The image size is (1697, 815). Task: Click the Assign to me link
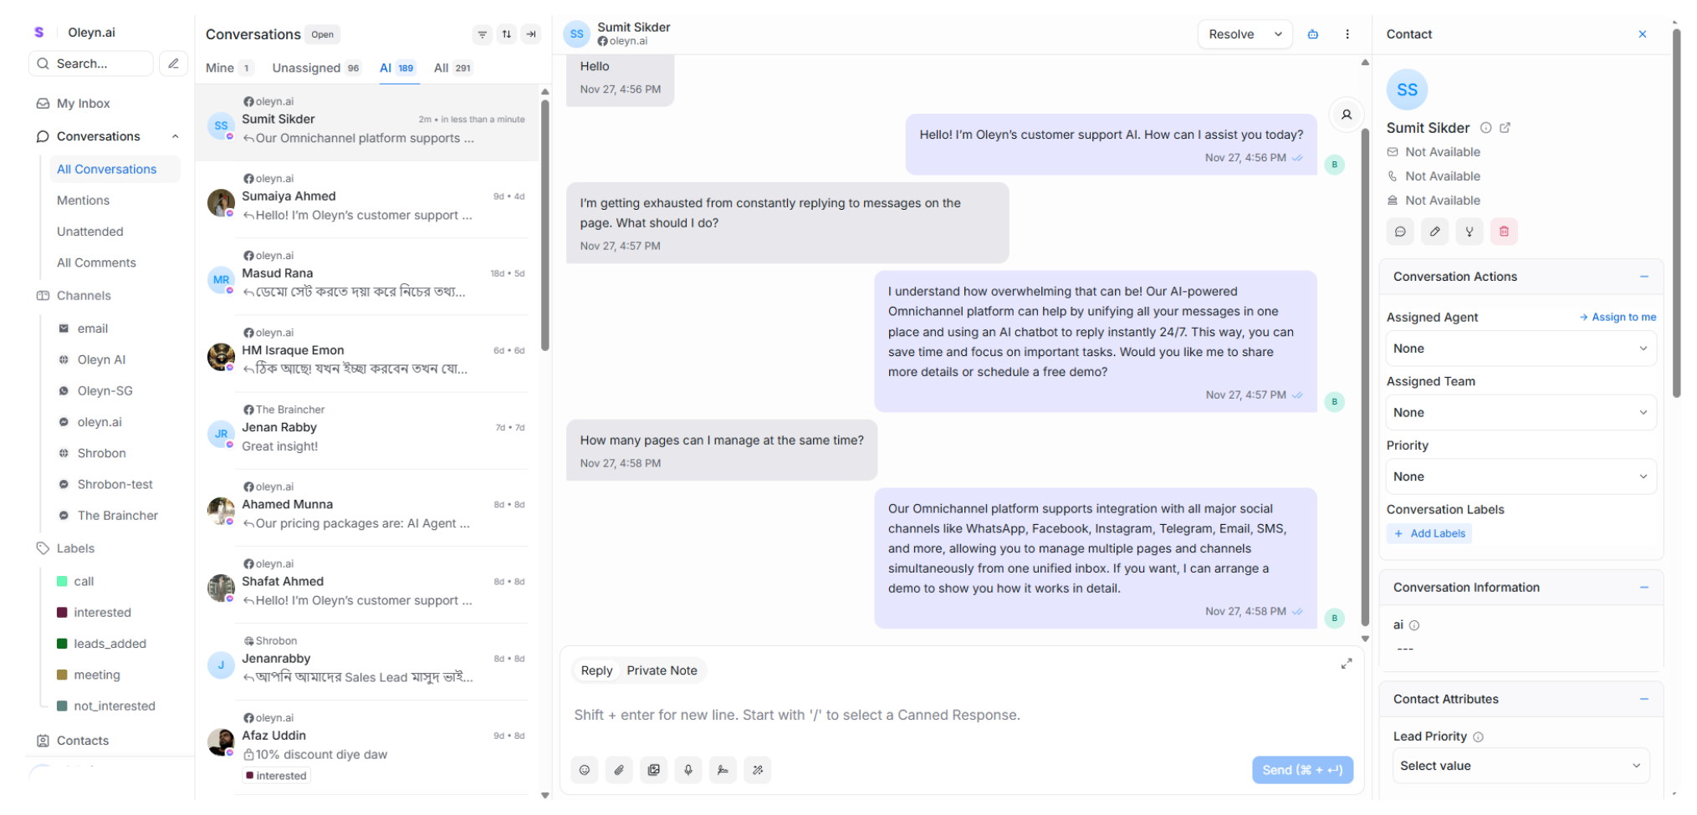pos(1618,317)
